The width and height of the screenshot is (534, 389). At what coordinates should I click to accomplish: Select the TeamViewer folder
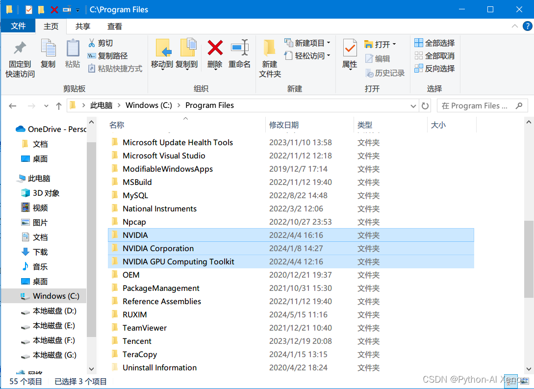coord(145,328)
